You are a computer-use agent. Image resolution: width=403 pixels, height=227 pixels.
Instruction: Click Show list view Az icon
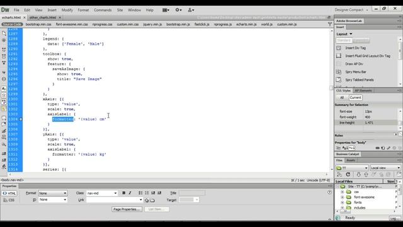(x=345, y=148)
